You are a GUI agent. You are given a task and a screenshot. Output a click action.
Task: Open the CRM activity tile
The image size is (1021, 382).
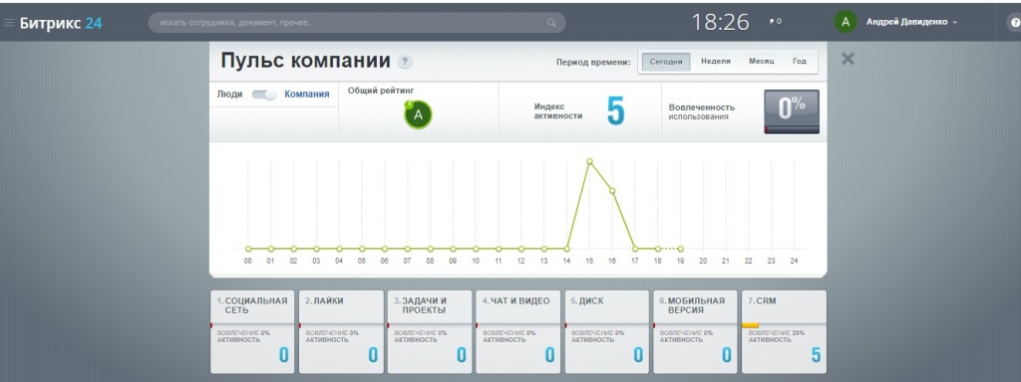tap(784, 332)
